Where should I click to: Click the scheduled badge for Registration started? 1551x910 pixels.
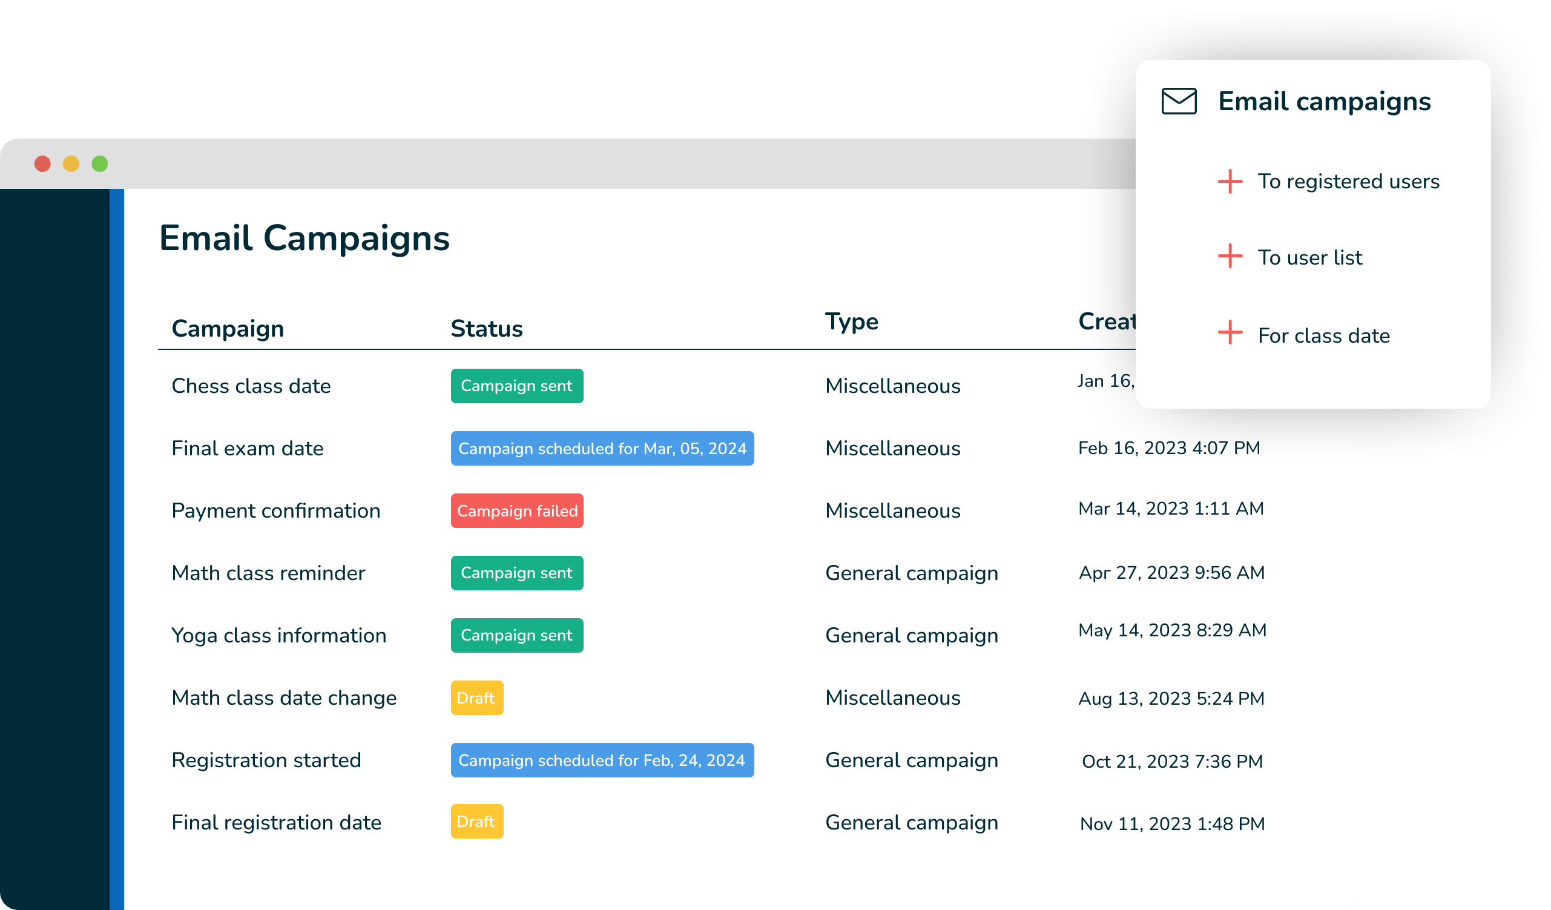click(602, 760)
